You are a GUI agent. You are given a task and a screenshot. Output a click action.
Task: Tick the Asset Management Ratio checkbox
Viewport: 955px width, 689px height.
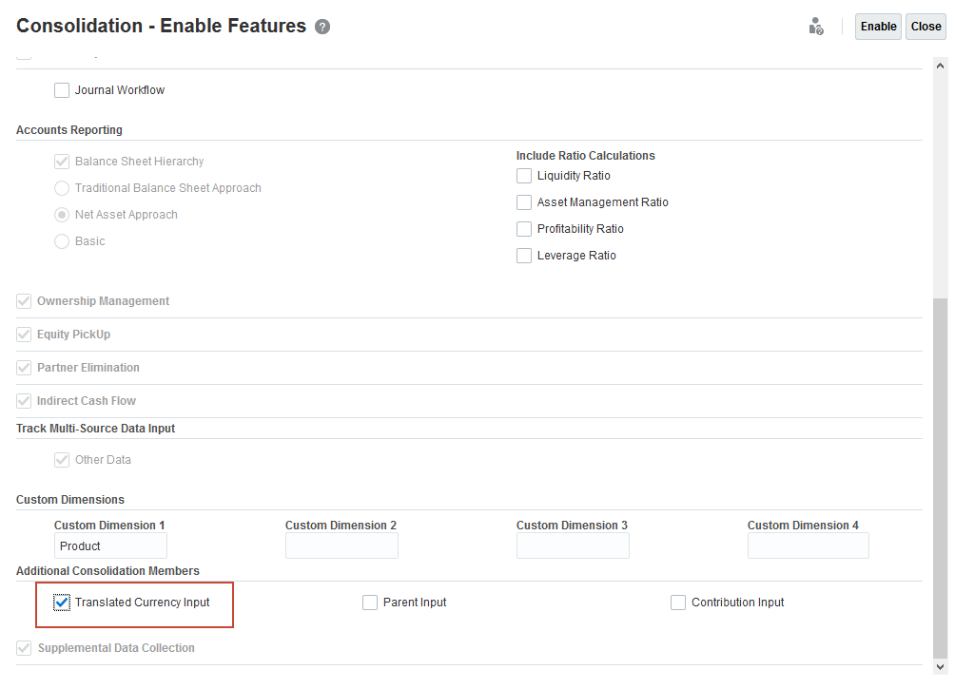pyautogui.click(x=524, y=202)
